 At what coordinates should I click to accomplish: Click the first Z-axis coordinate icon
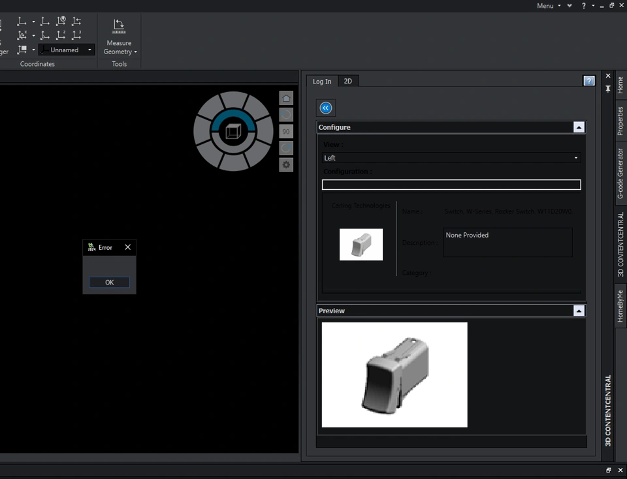[61, 35]
